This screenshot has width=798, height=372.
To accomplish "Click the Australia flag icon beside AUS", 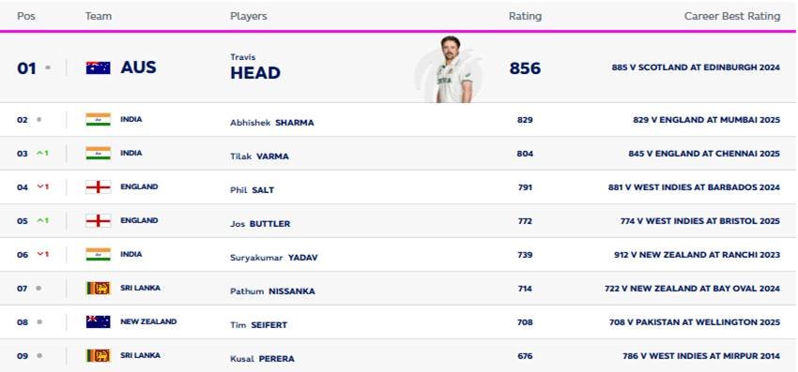I will pos(99,67).
